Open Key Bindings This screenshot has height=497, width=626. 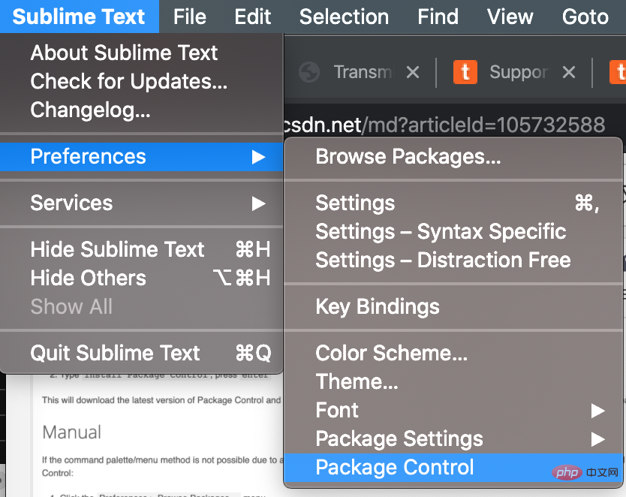pos(453,306)
